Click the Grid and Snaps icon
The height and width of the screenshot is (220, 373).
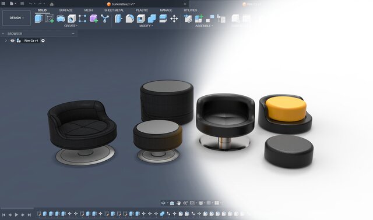[x=209, y=203]
